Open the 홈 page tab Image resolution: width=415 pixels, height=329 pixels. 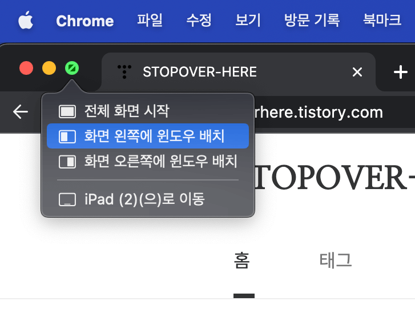242,260
